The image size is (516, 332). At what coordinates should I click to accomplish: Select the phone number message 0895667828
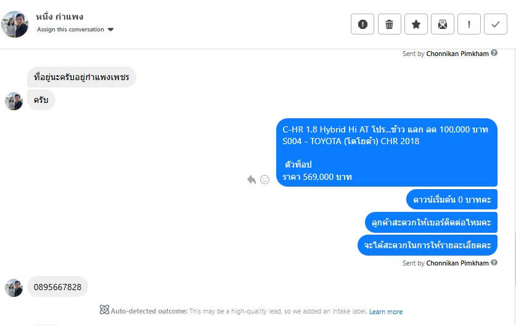click(57, 287)
